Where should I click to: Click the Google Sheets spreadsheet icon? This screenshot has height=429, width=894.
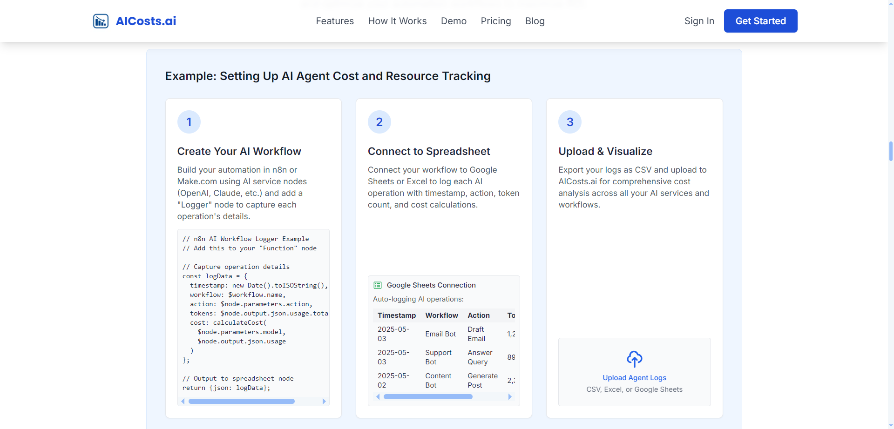pyautogui.click(x=378, y=285)
